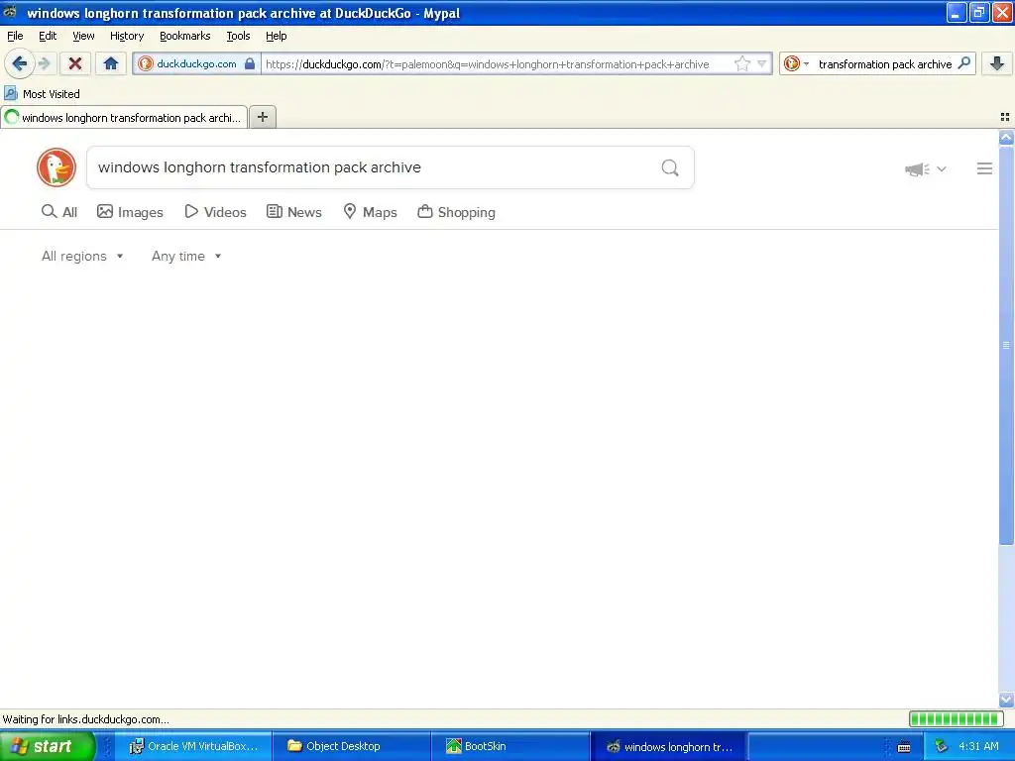Screen dimensions: 1015x761
Task: Select the windows longhorn transformation pack tab
Action: click(124, 117)
